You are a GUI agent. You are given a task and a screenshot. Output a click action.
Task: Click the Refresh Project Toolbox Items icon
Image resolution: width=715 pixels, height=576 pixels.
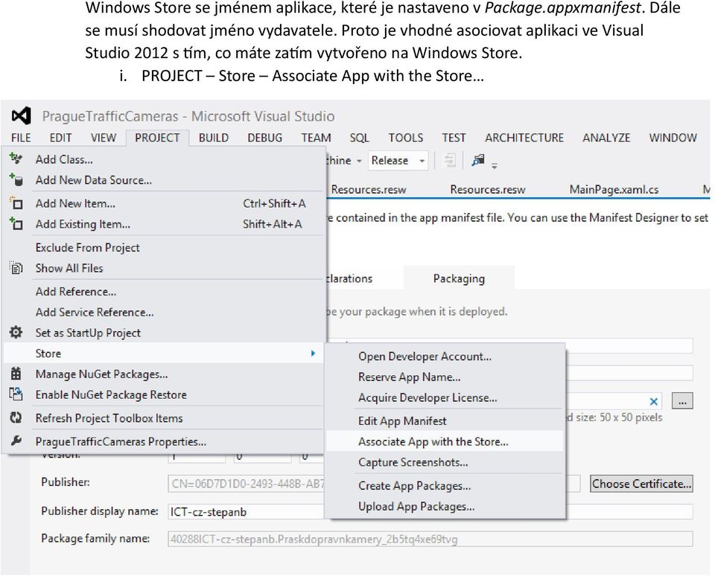(x=16, y=417)
